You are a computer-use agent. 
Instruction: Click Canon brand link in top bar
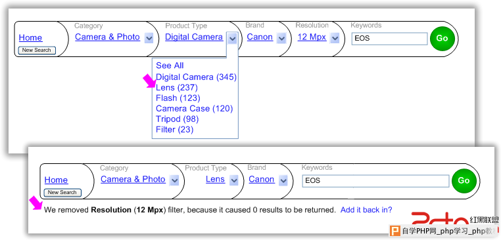click(260, 37)
